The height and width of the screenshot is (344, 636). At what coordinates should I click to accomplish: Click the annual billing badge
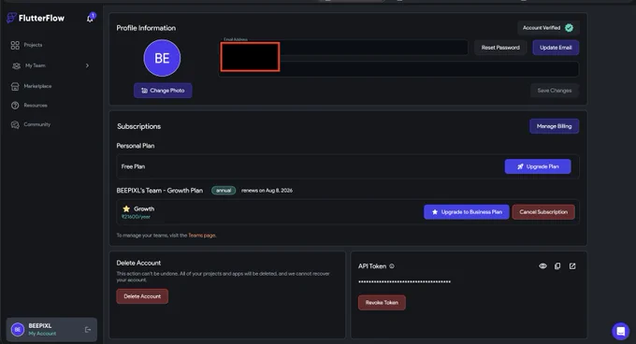(224, 191)
